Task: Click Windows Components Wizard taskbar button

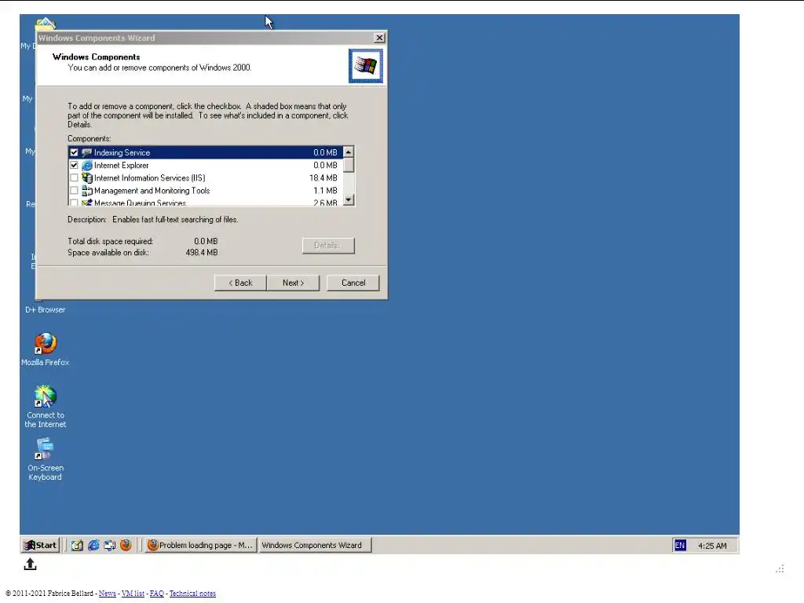Action: (x=314, y=545)
